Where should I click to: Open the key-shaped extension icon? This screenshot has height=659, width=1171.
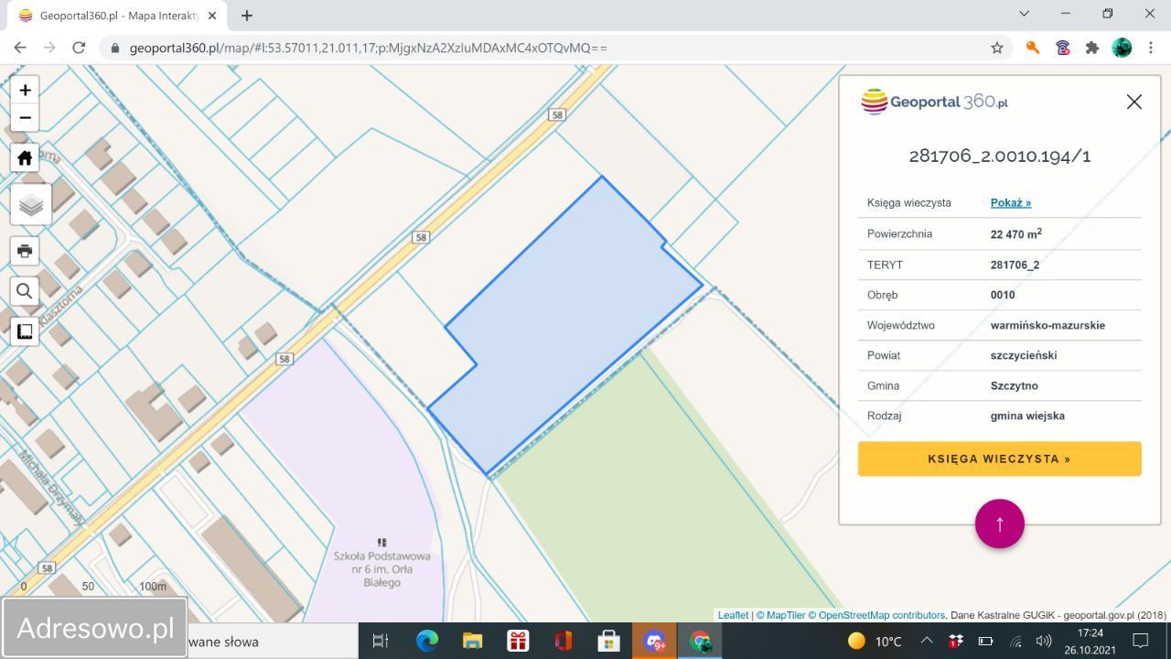click(x=1032, y=47)
